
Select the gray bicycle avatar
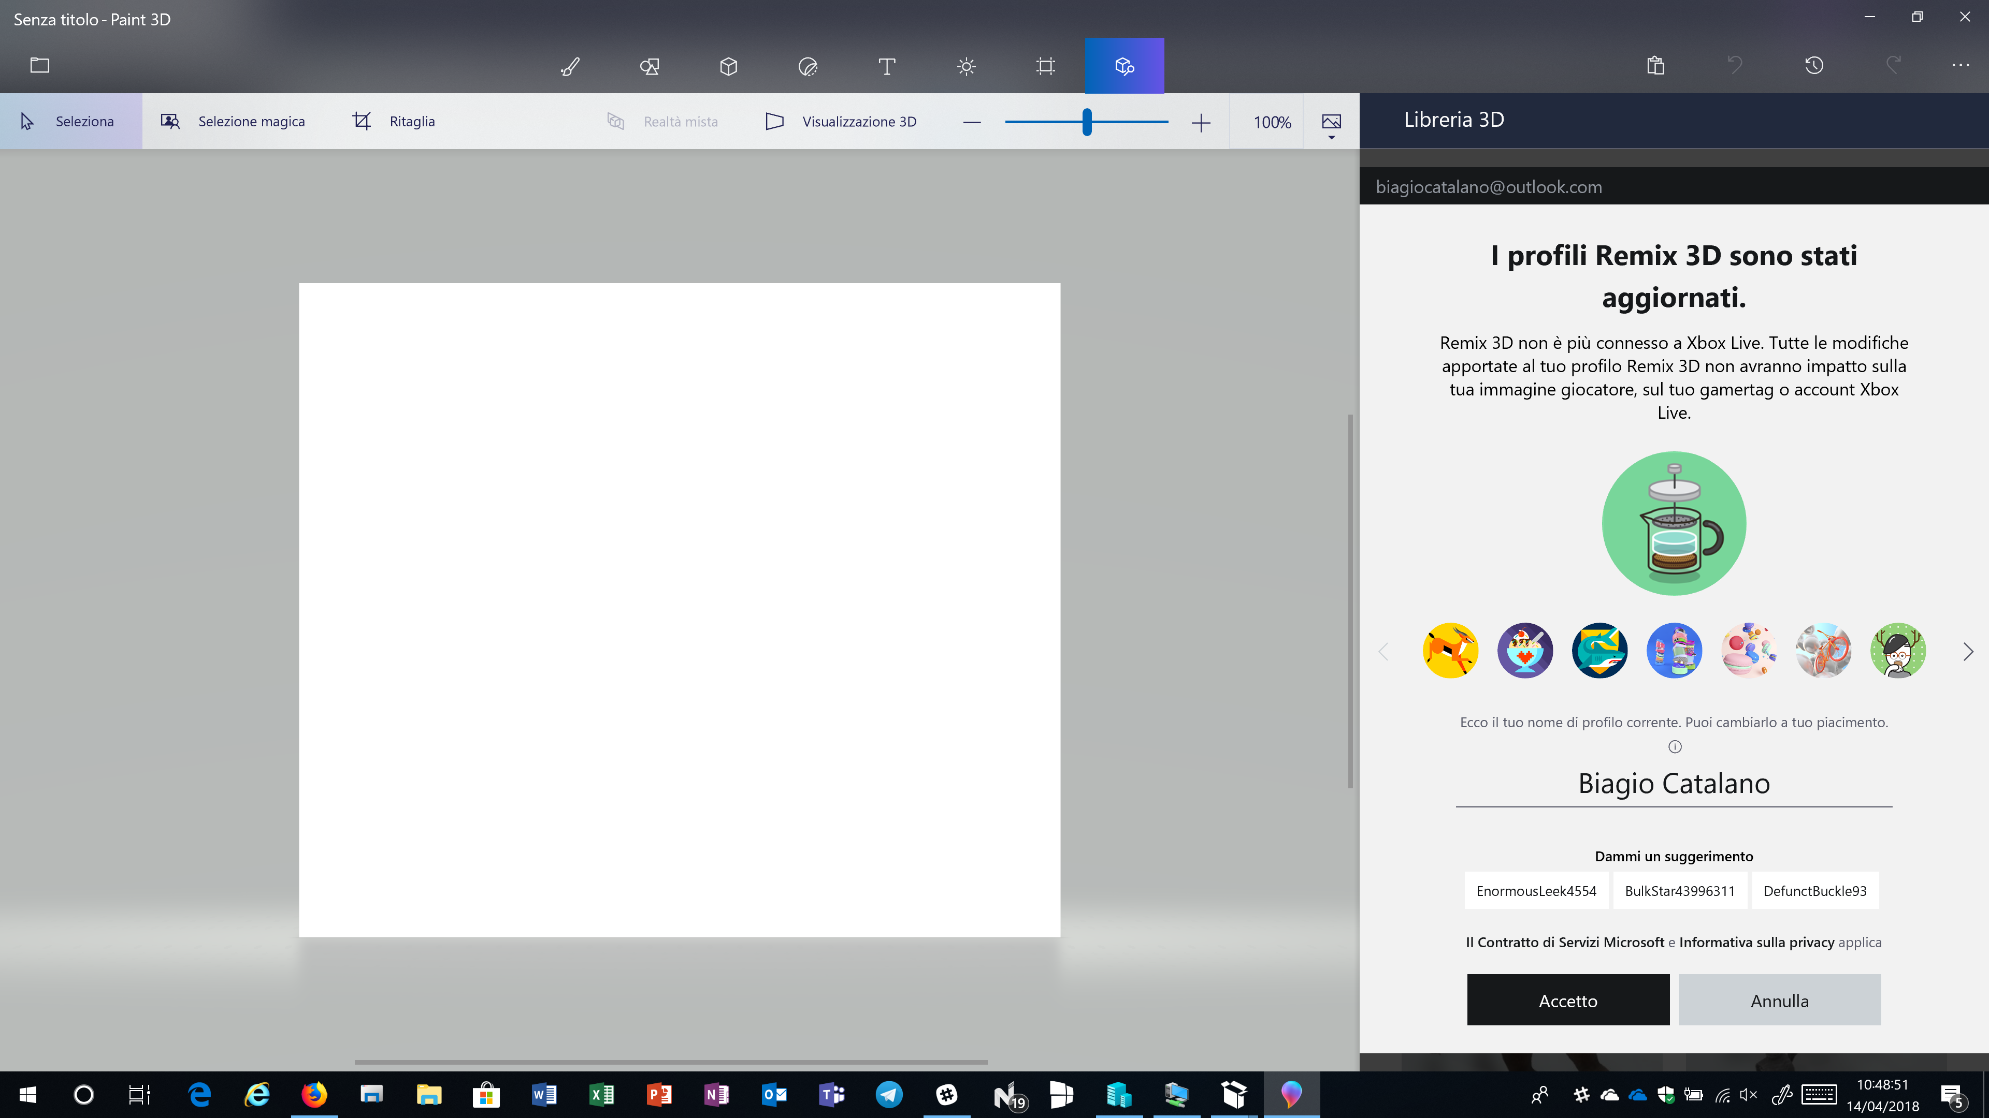point(1824,651)
